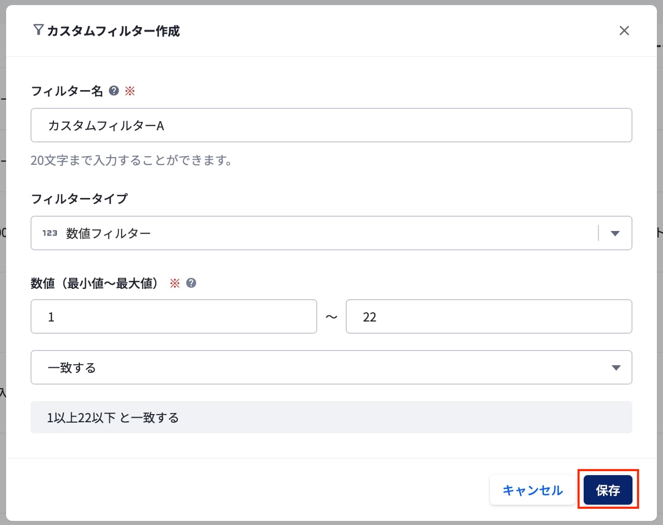Viewport: 663px width, 525px height.
Task: Click the フィルタータイプ label
Action: 79,198
